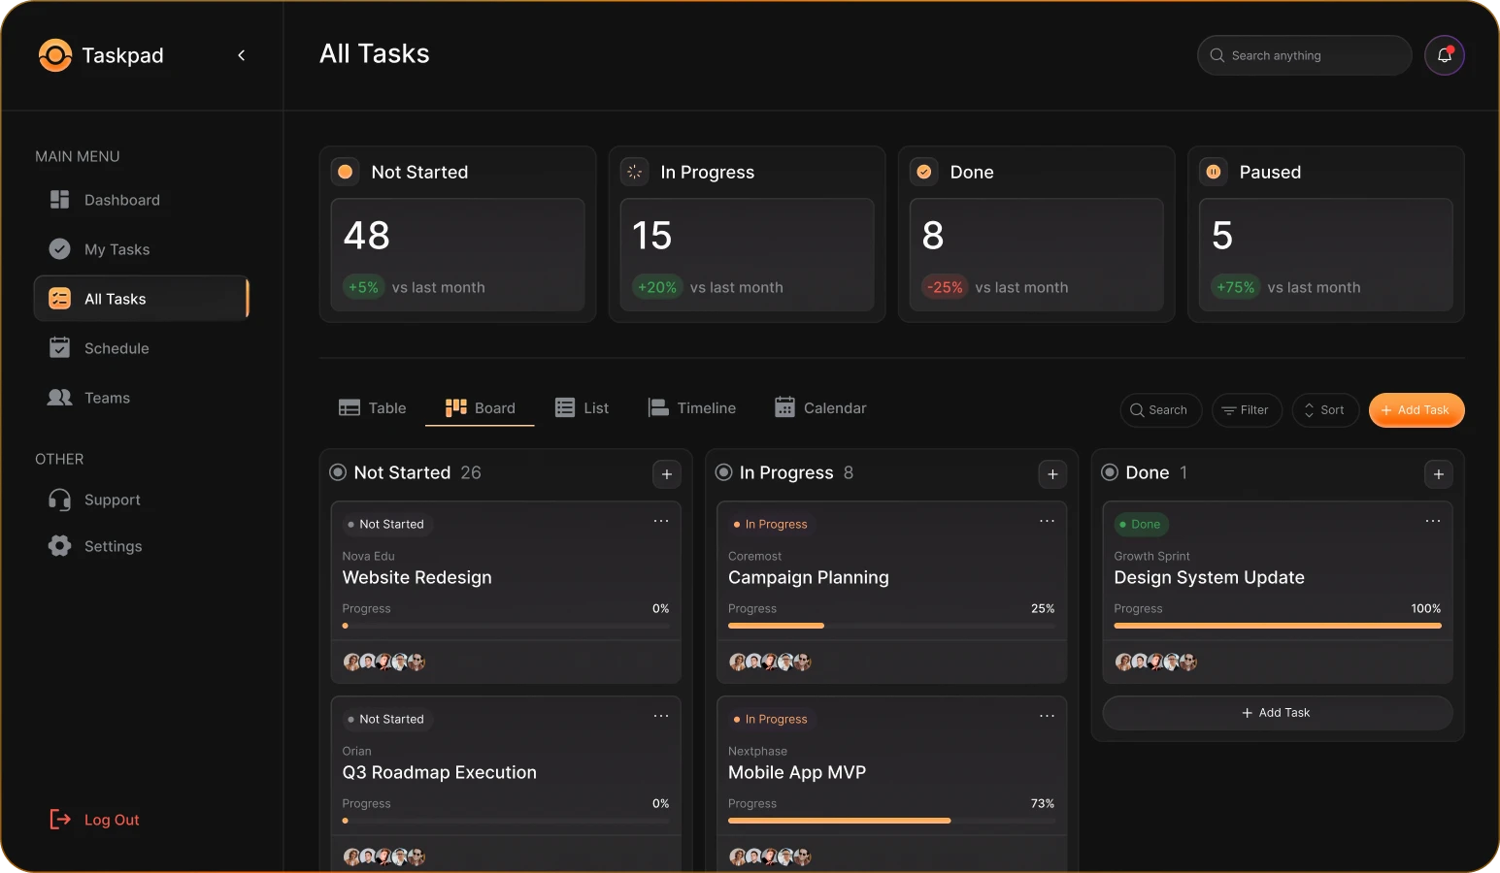Click the plus icon in Done column header
This screenshot has height=873, width=1500.
1438,473
